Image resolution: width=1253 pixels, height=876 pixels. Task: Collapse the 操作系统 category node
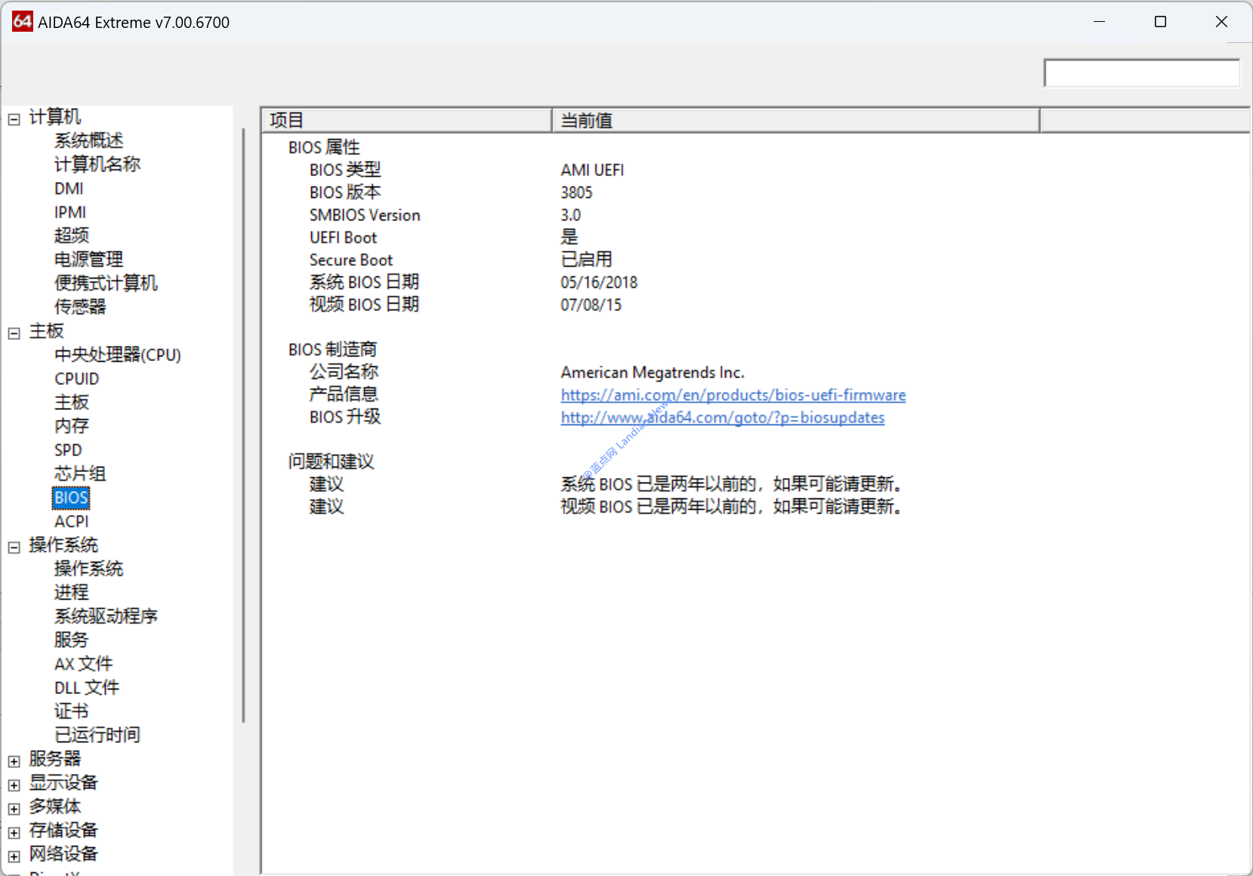click(14, 547)
